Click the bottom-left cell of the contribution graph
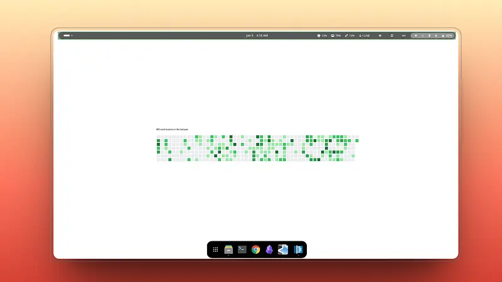The image size is (502, 282). (158, 159)
